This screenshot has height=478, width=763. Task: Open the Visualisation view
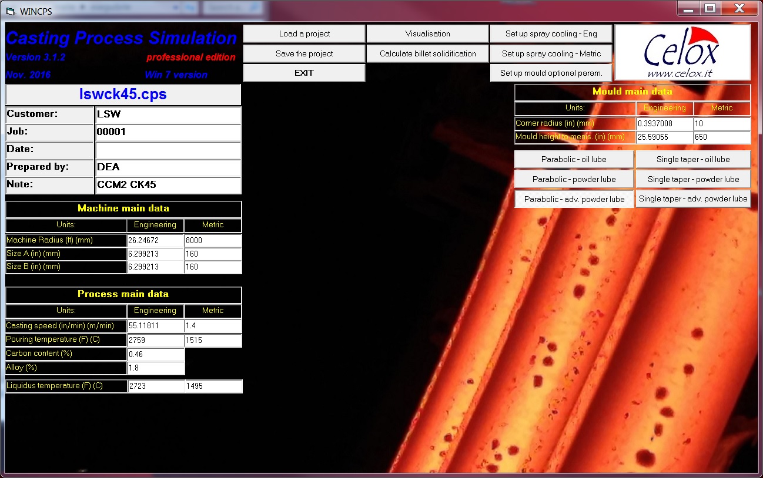click(x=427, y=33)
